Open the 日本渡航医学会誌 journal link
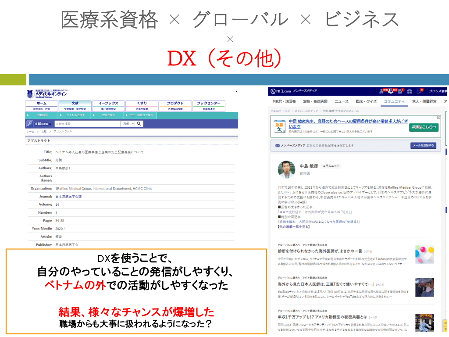 [68, 197]
